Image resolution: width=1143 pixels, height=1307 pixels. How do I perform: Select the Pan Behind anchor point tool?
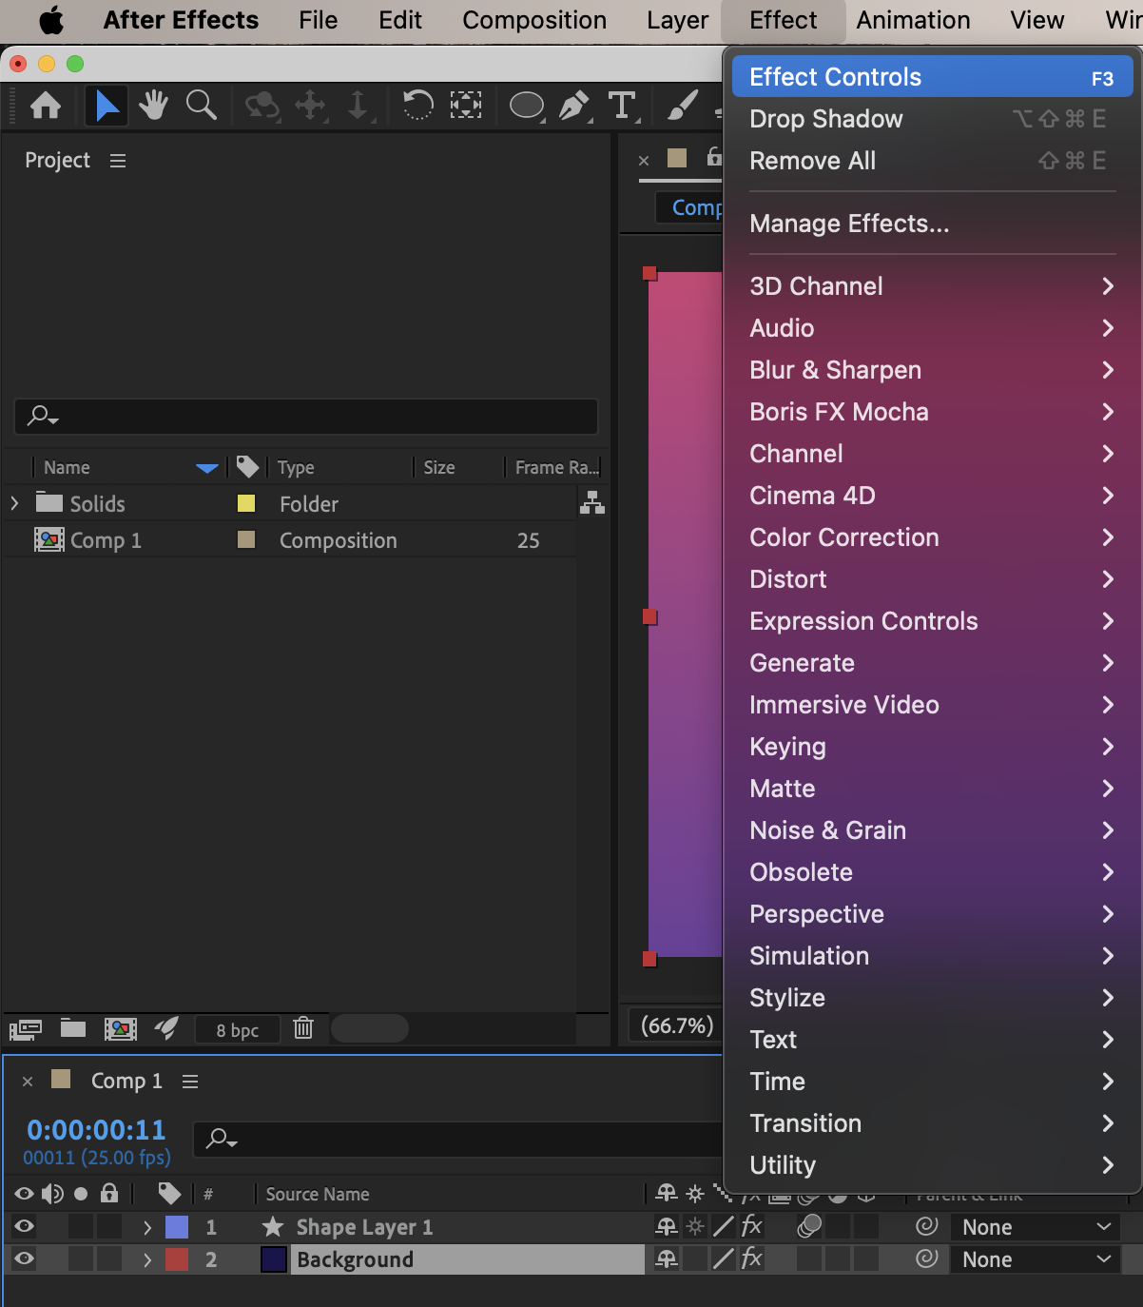[465, 105]
